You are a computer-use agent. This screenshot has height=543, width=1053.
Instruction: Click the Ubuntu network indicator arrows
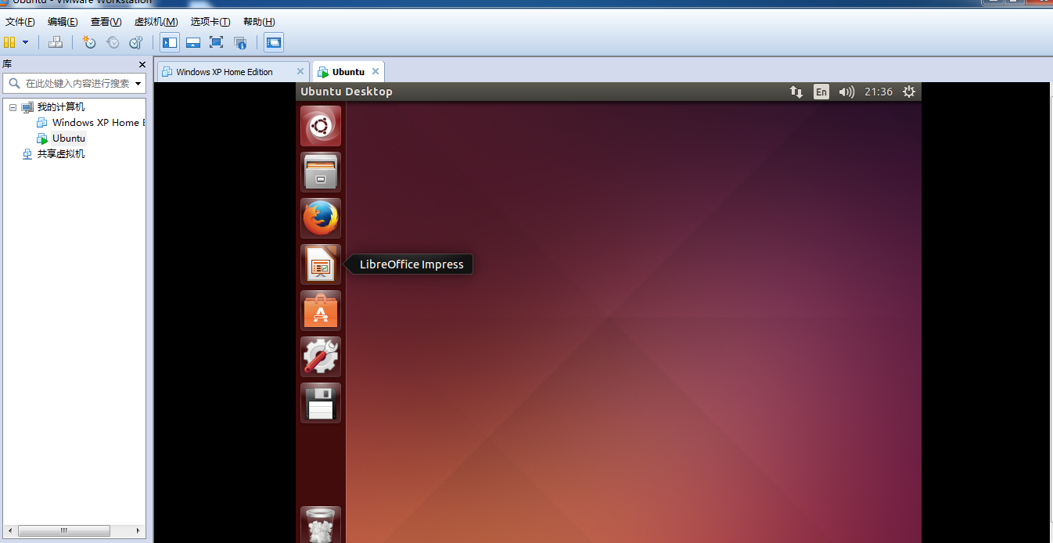click(796, 92)
